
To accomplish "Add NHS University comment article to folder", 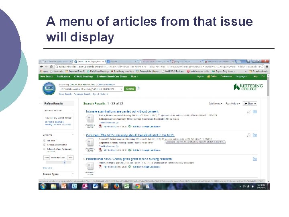I will 255,135.
